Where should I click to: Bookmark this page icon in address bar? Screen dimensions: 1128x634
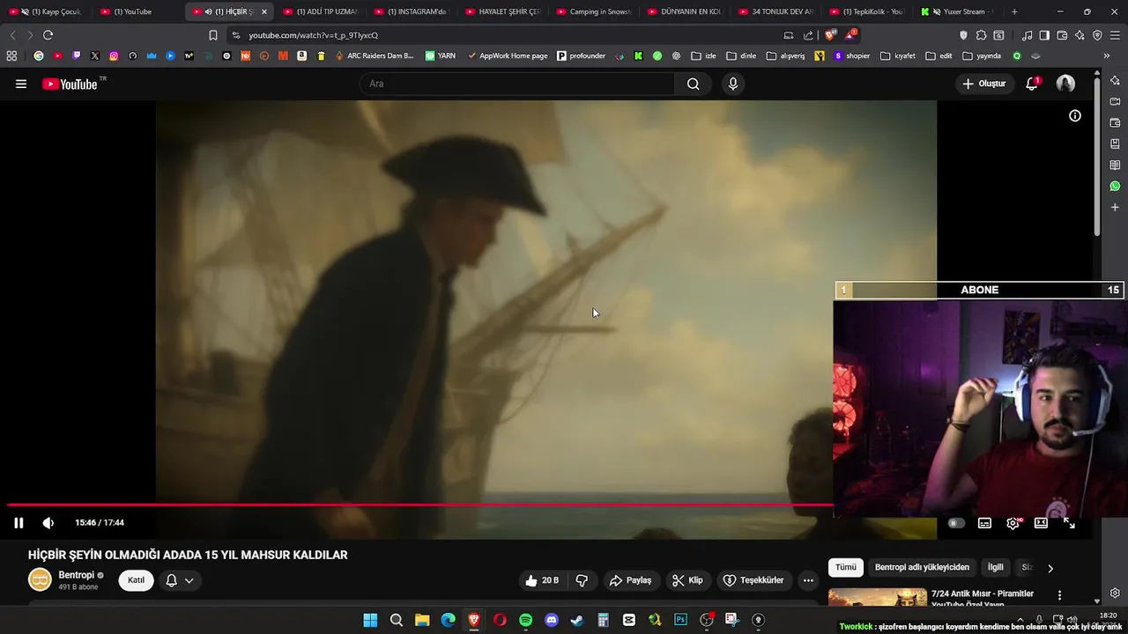(x=212, y=35)
